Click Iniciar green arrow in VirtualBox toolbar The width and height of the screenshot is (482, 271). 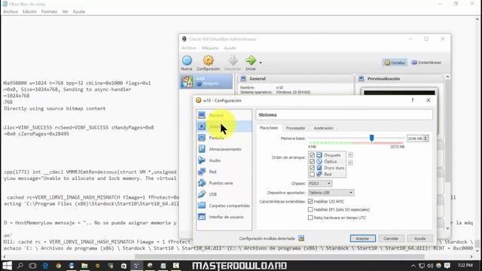[251, 62]
